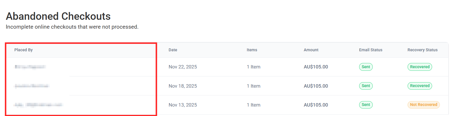Open the customer name in the Nov 22 row
The height and width of the screenshot is (116, 454).
point(30,67)
